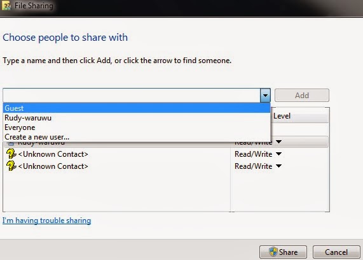This screenshot has width=363, height=260.
Task: Select Create a new user... option
Action: point(137,137)
